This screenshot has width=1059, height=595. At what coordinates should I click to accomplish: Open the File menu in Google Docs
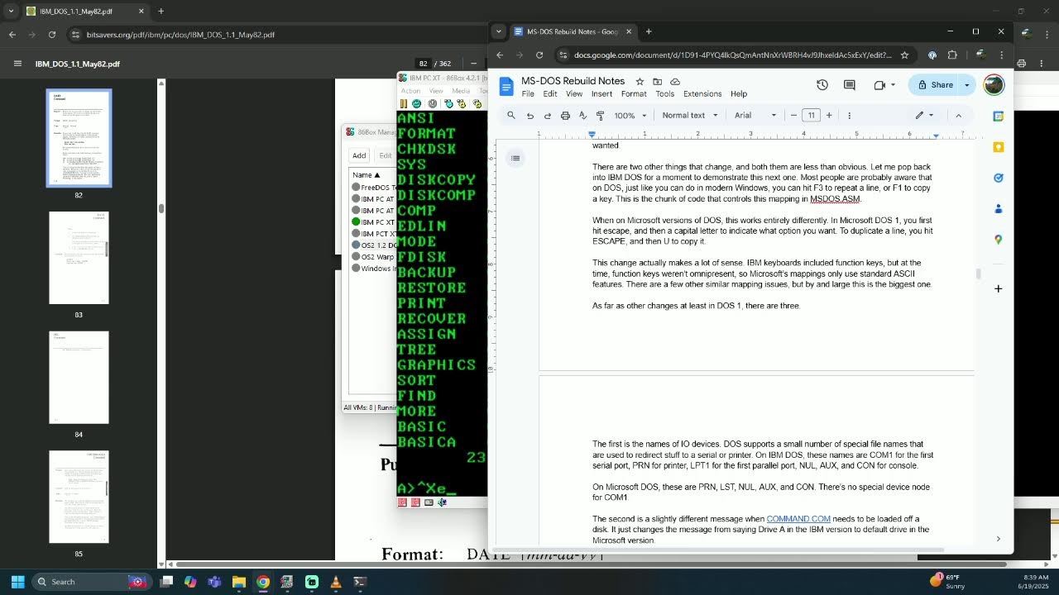[x=528, y=94]
